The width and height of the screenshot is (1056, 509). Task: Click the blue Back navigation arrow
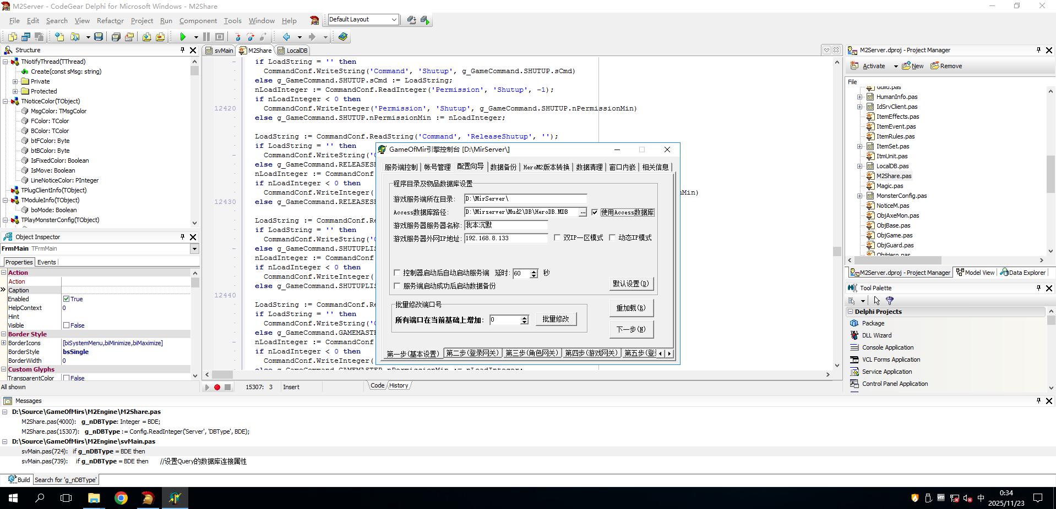(x=286, y=37)
